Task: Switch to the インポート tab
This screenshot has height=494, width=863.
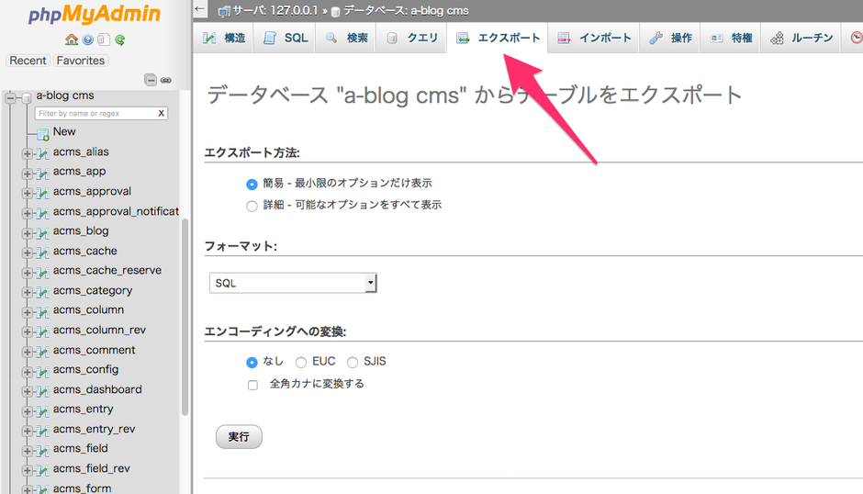Action: coord(595,38)
